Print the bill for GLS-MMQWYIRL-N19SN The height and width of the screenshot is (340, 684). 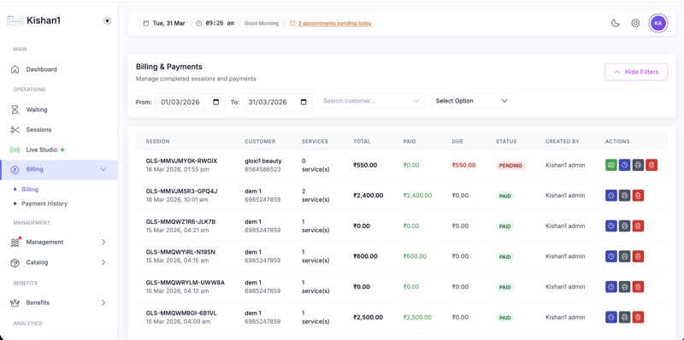[625, 256]
